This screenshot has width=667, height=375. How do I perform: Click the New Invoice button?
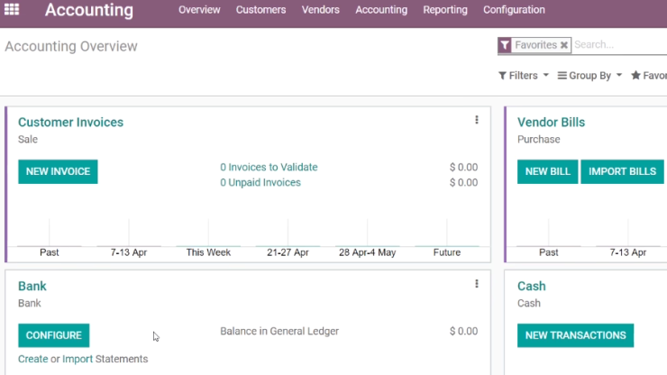click(x=58, y=171)
